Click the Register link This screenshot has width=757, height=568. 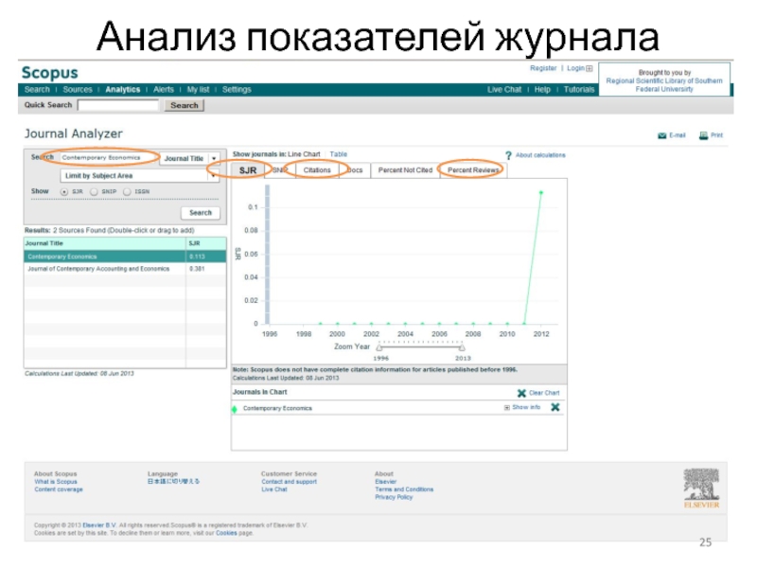tap(543, 68)
